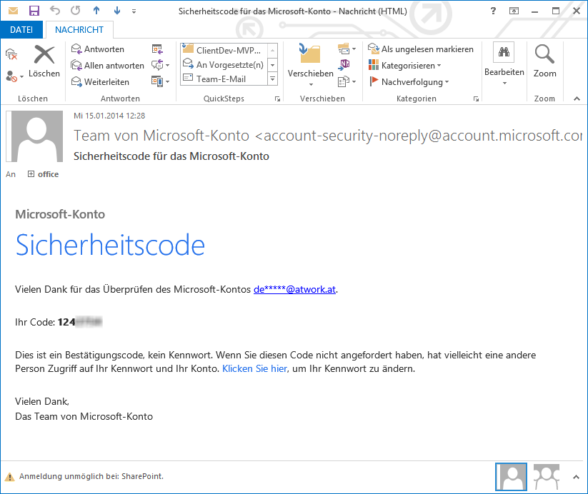
Task: Click single person People Pane photo
Action: [x=511, y=477]
